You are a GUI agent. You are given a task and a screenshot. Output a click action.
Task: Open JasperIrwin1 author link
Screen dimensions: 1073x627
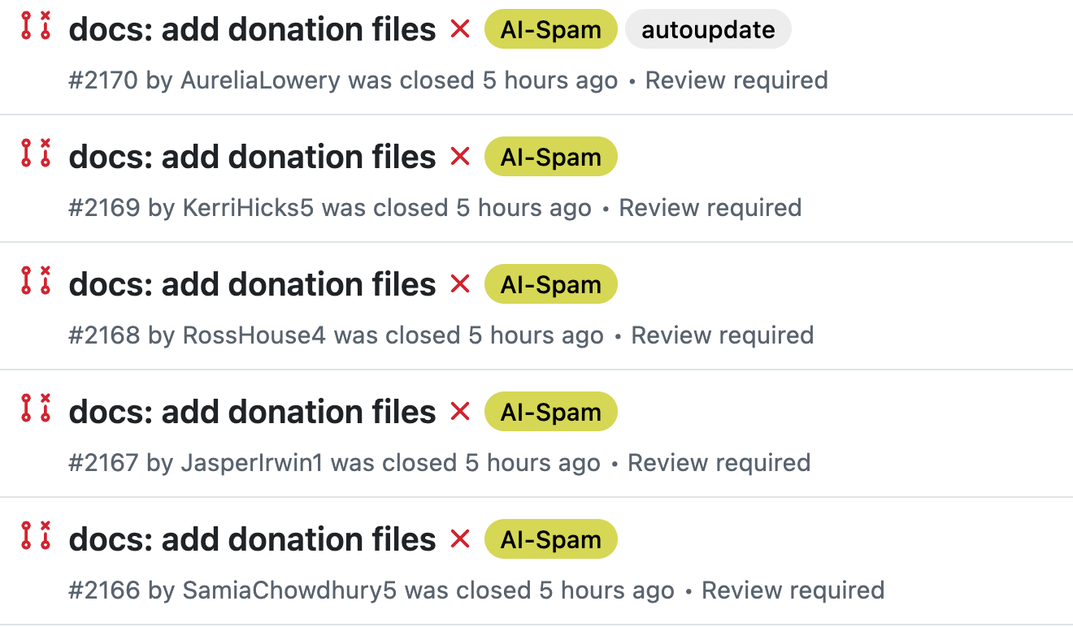251,463
